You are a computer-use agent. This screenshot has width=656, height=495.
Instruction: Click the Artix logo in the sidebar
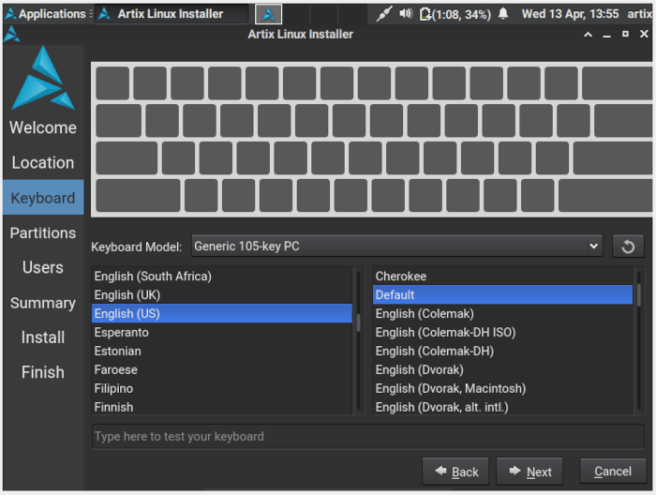point(43,78)
